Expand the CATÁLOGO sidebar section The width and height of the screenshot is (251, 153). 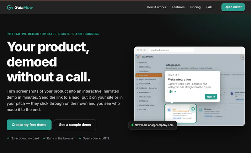pos(142,101)
